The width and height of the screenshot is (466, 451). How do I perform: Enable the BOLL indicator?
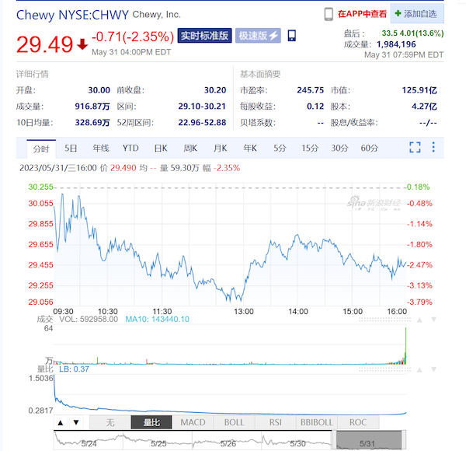234,422
